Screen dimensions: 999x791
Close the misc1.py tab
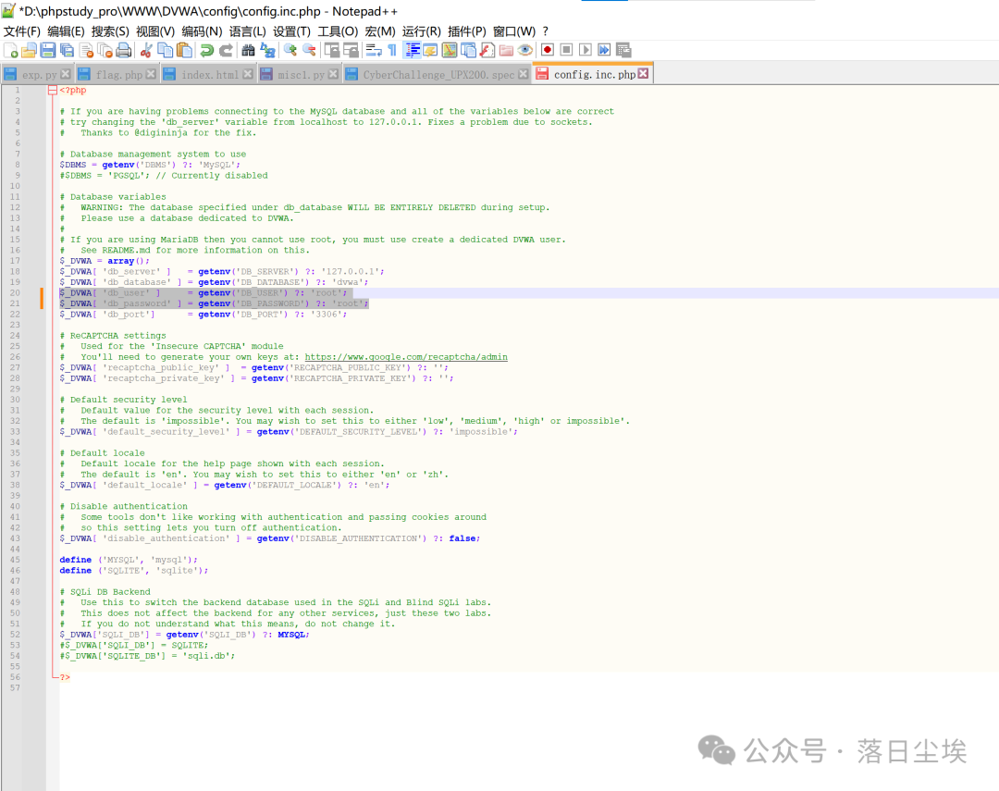point(333,74)
